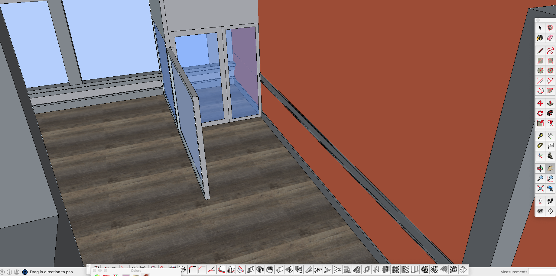Select the Rotate tool

[x=540, y=114]
